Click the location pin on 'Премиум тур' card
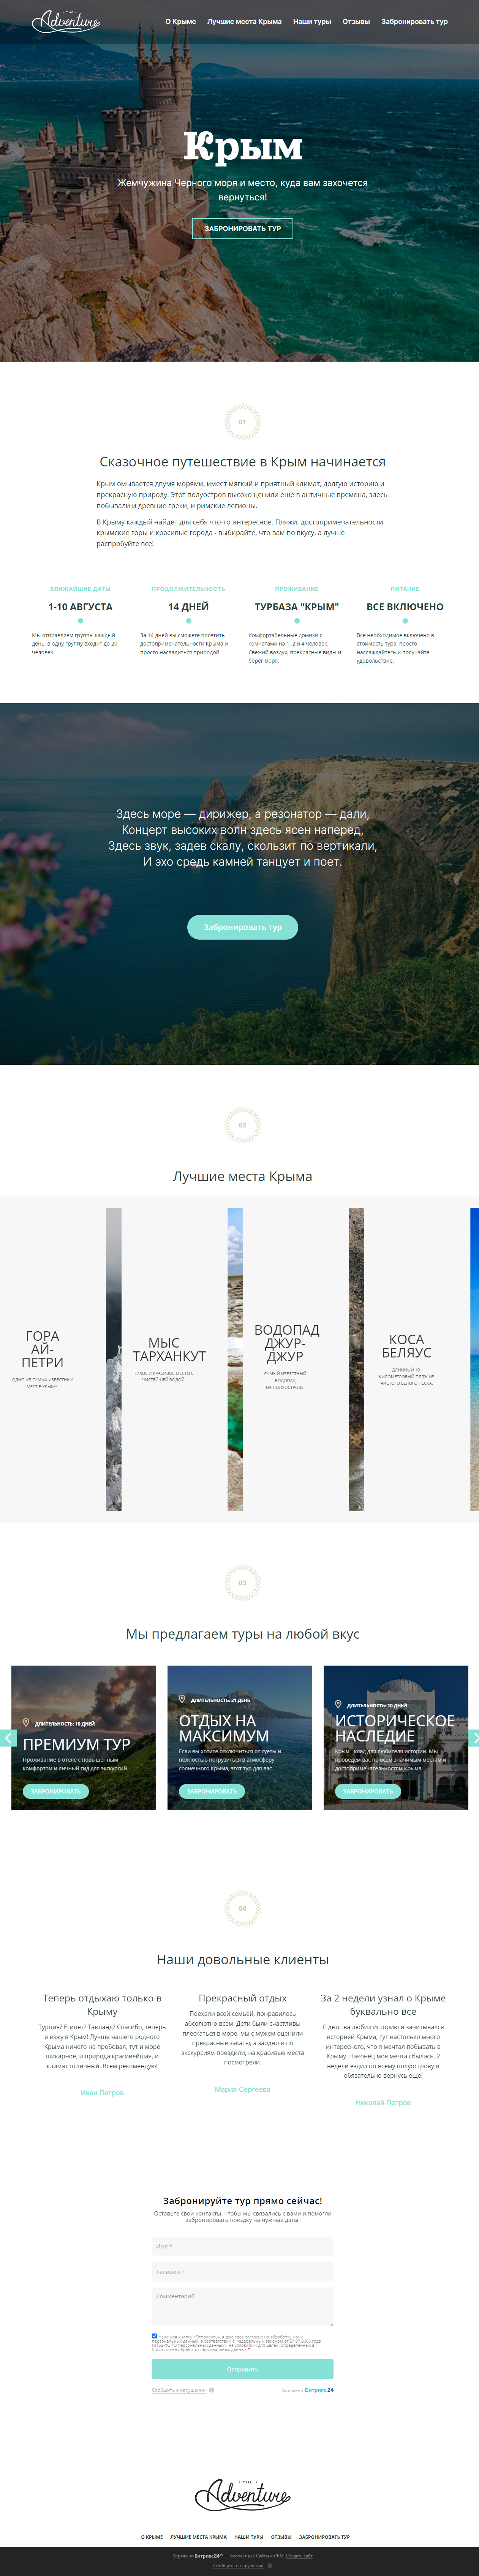 (x=26, y=1723)
